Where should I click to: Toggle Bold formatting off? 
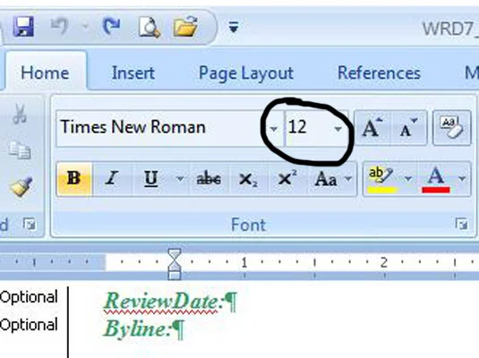74,178
